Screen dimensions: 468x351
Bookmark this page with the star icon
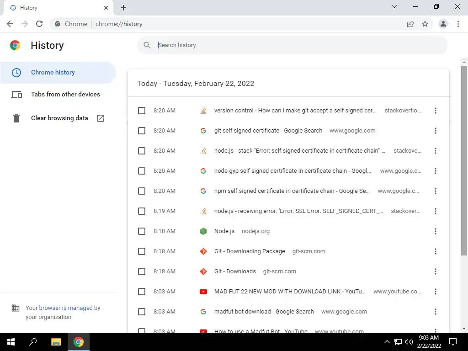pyautogui.click(x=425, y=24)
